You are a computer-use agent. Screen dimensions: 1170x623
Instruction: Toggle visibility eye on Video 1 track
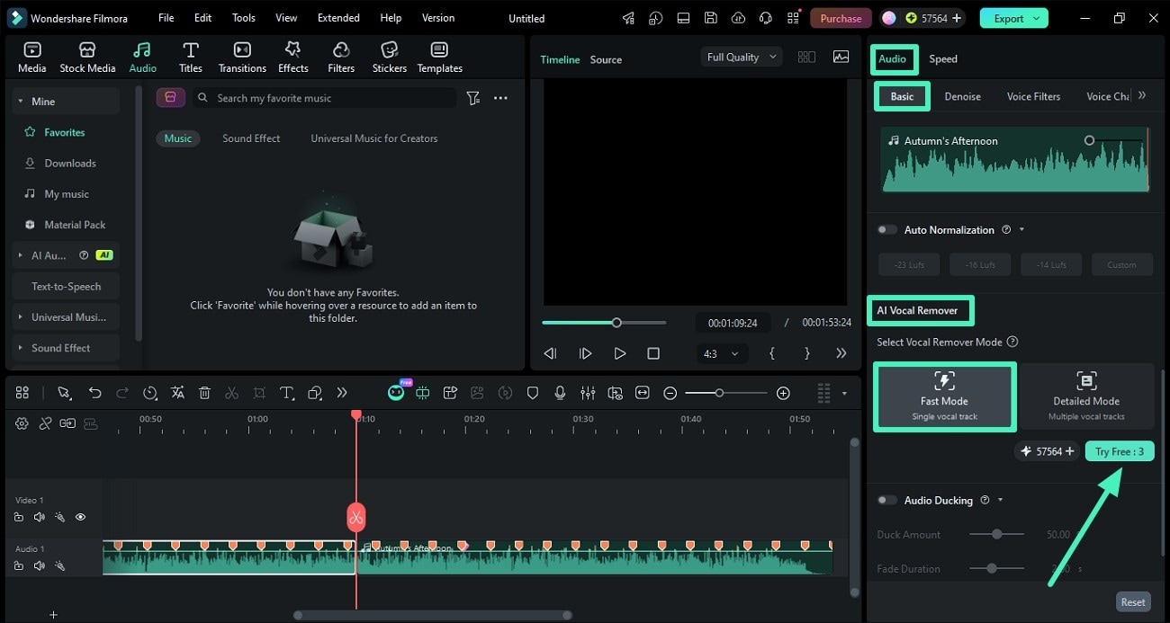coord(80,517)
